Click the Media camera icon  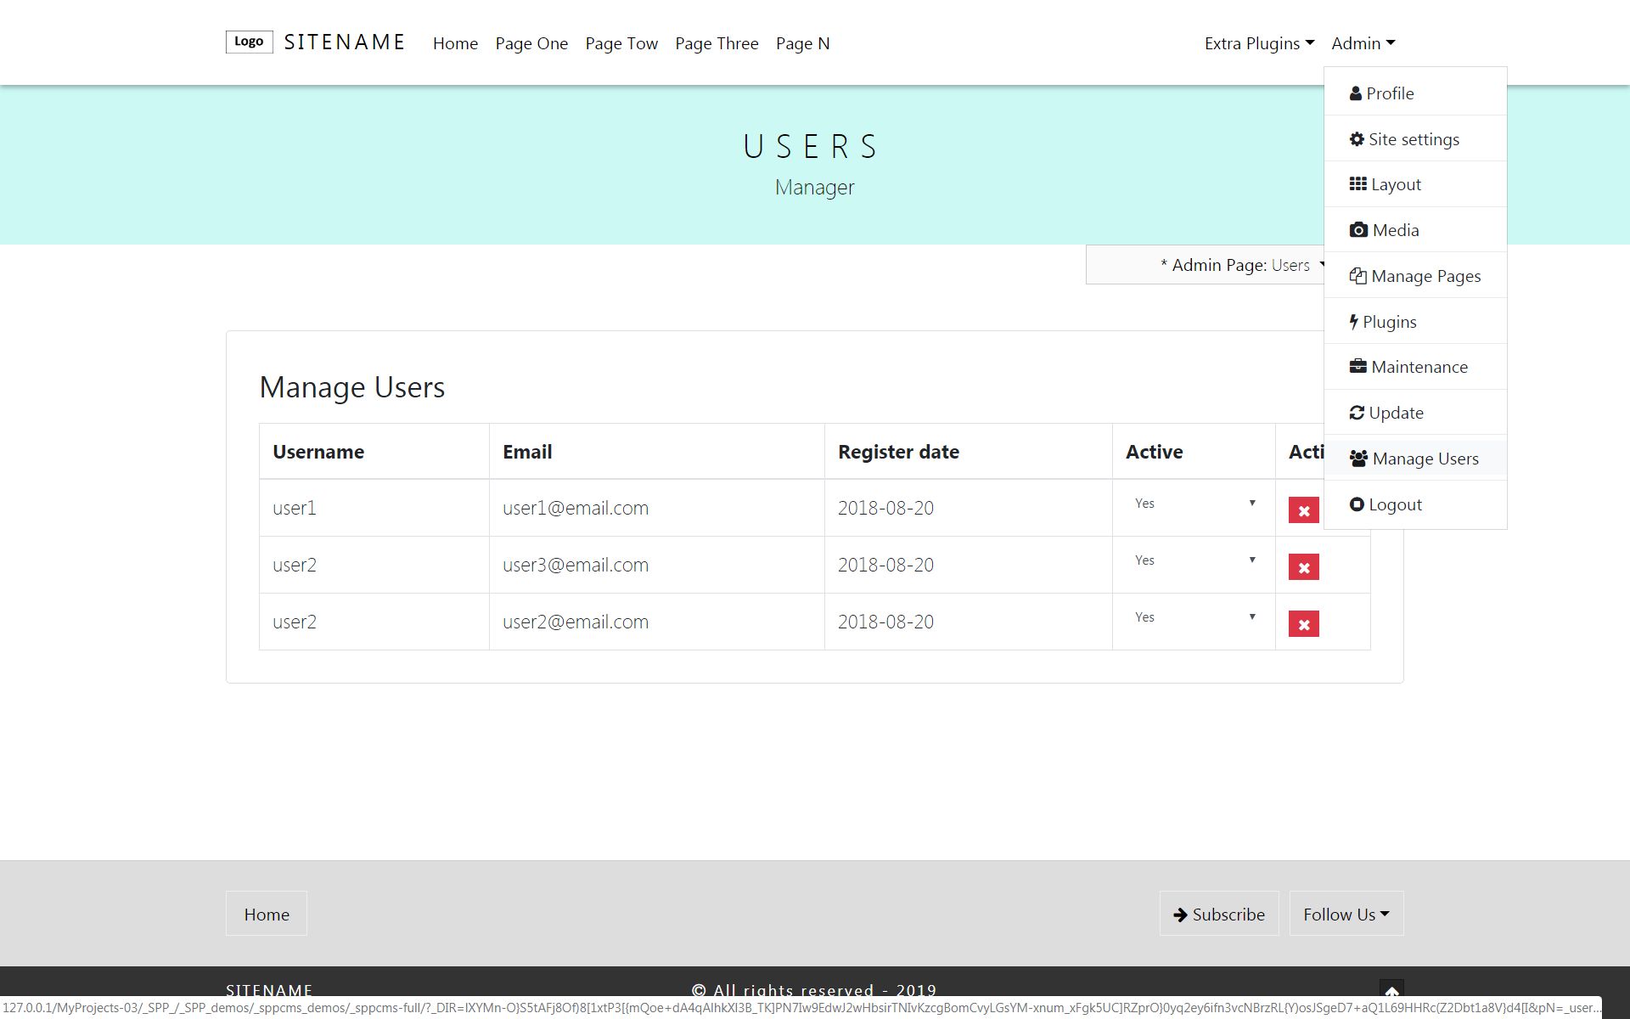point(1358,230)
